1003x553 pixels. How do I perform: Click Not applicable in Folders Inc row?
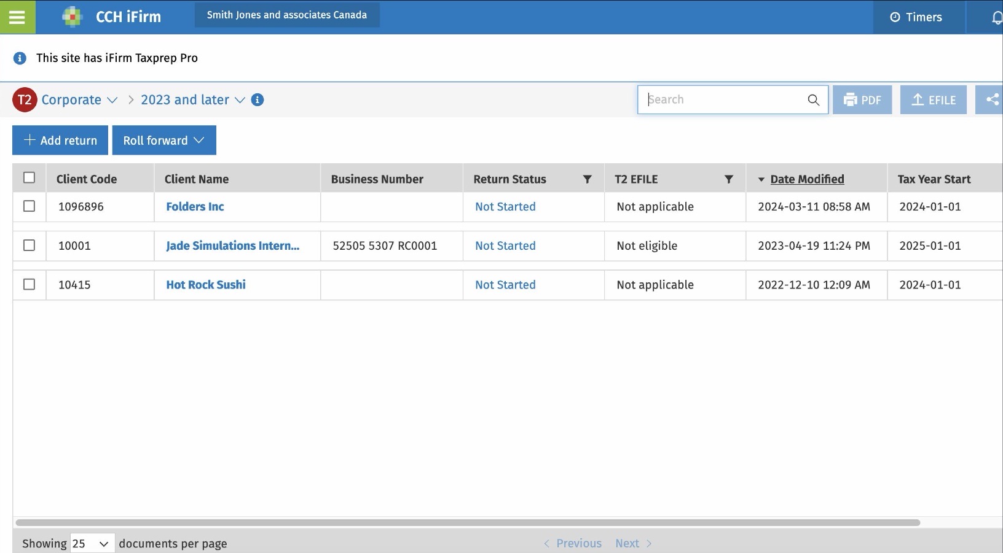pyautogui.click(x=655, y=207)
